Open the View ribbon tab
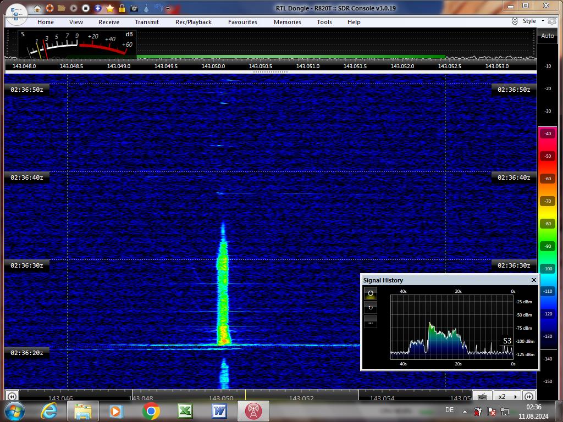Image resolution: width=563 pixels, height=422 pixels. point(76,22)
